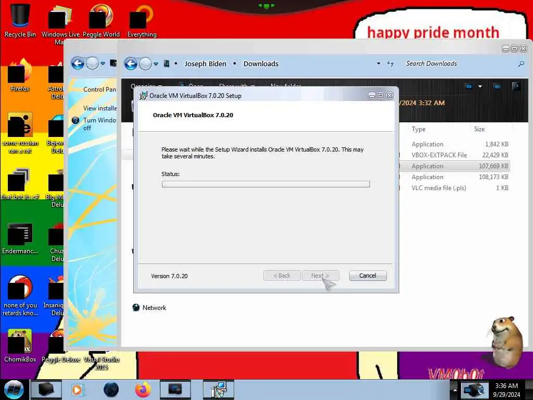This screenshot has width=533, height=400.
Task: Select the 'some russian ran a rat' desktop icon
Action: click(20, 133)
